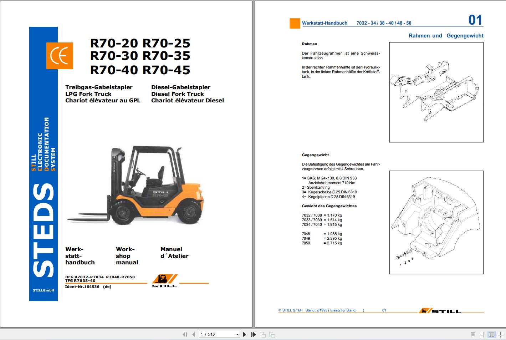
Task: Click the STILL logo on the cover page
Action: click(x=164, y=281)
